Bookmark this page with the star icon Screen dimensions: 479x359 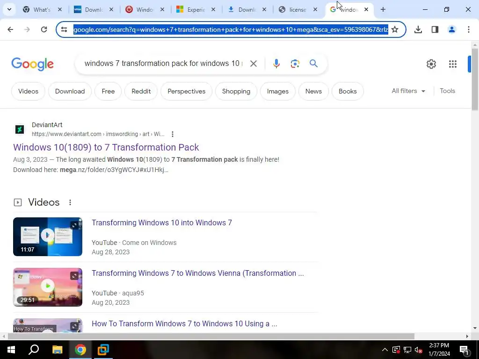click(395, 29)
